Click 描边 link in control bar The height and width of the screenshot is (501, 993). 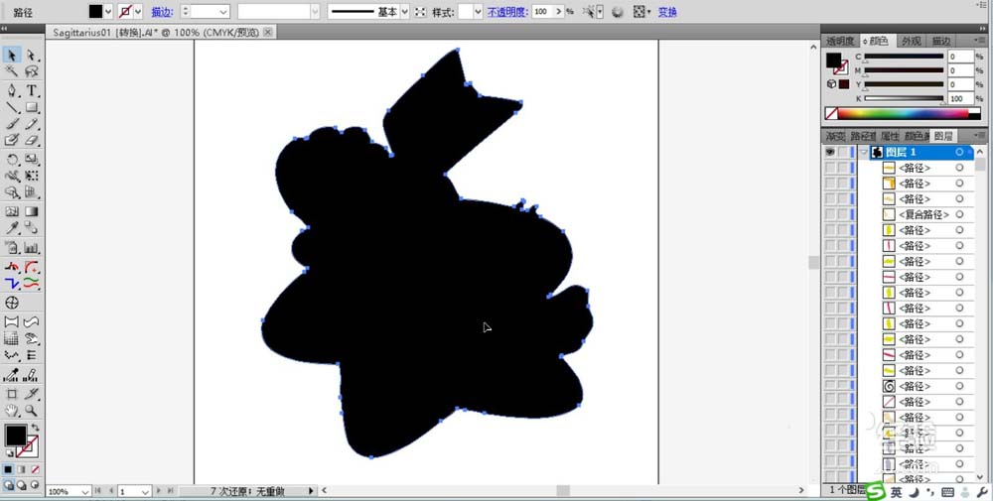coord(160,11)
